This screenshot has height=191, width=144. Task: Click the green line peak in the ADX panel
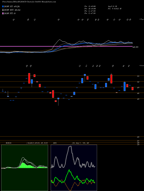pyautogui.click(x=69, y=170)
